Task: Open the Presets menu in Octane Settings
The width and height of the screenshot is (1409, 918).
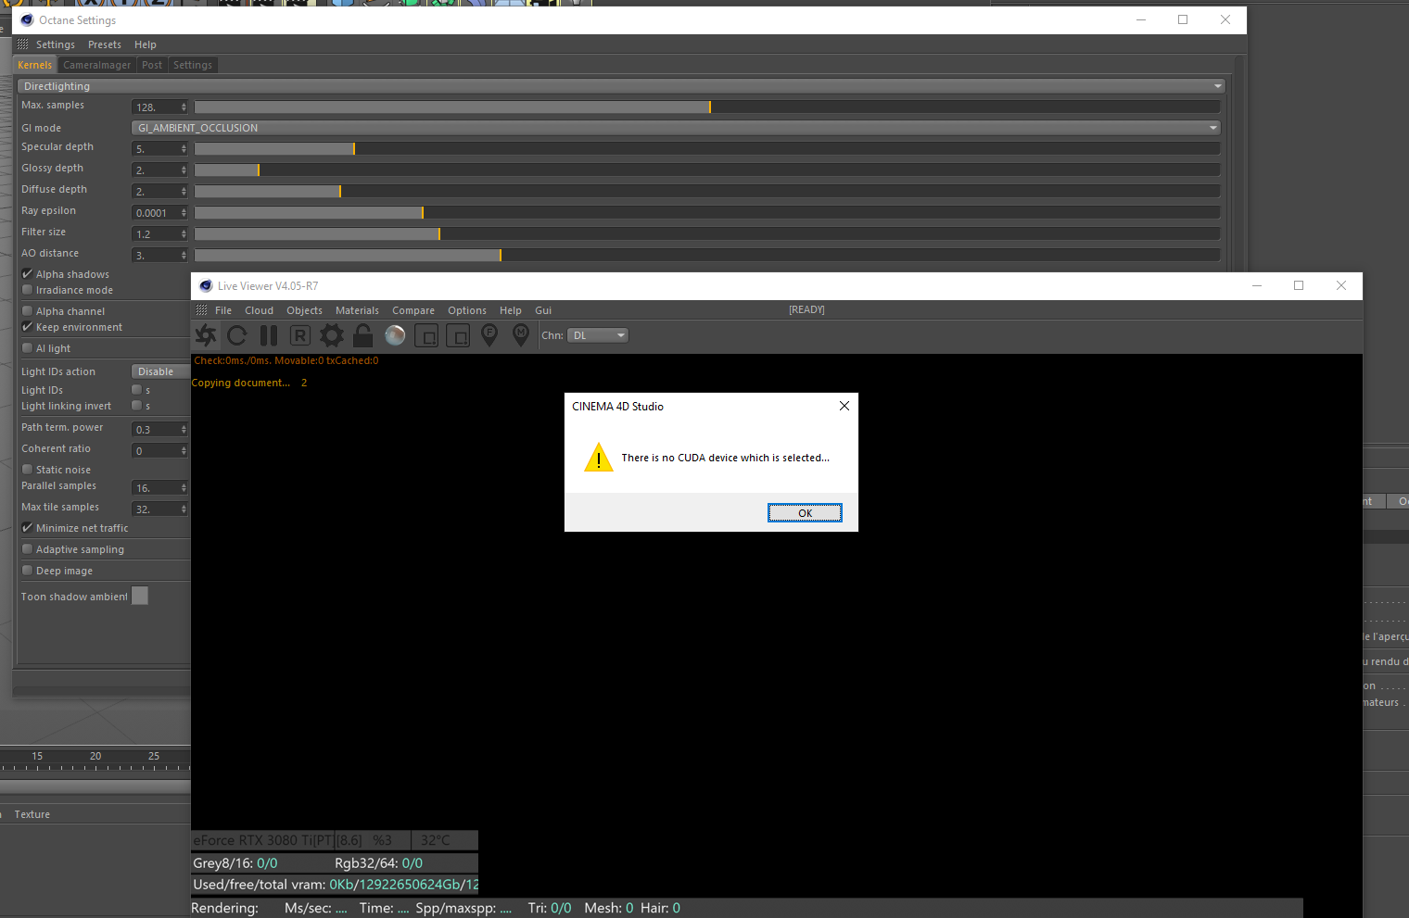Action: 105,44
